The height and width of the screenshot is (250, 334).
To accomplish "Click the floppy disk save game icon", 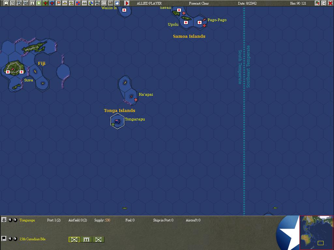I will 6,3.
